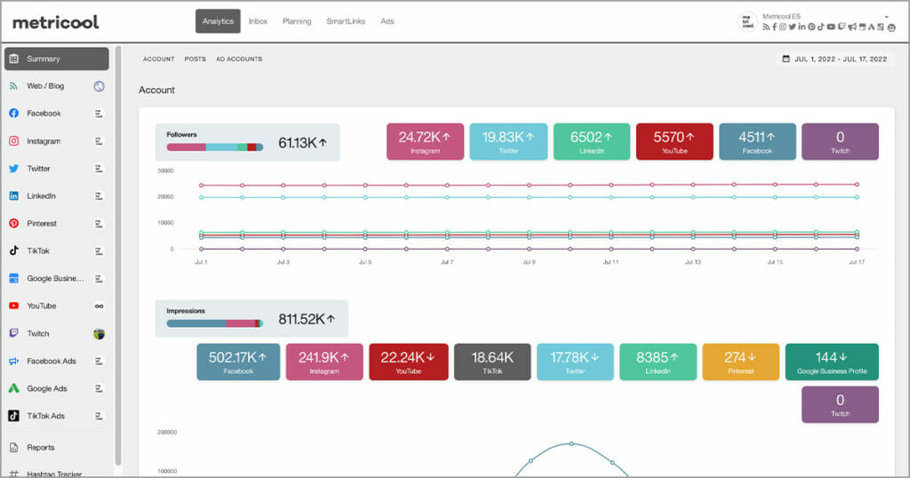910x478 pixels.
Task: Click the Metricool ES profile avatar
Action: (748, 22)
